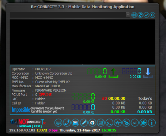Viewport: 166px width, 136px height.
Task: Click the Cell ID Hidden value
Action: [x=40, y=103]
